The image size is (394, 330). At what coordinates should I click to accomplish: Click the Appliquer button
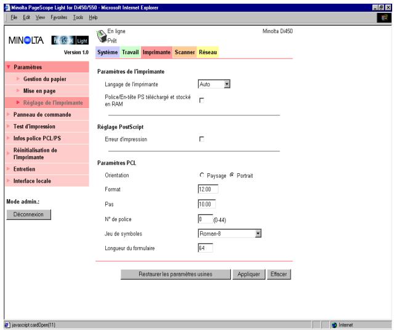pyautogui.click(x=249, y=274)
